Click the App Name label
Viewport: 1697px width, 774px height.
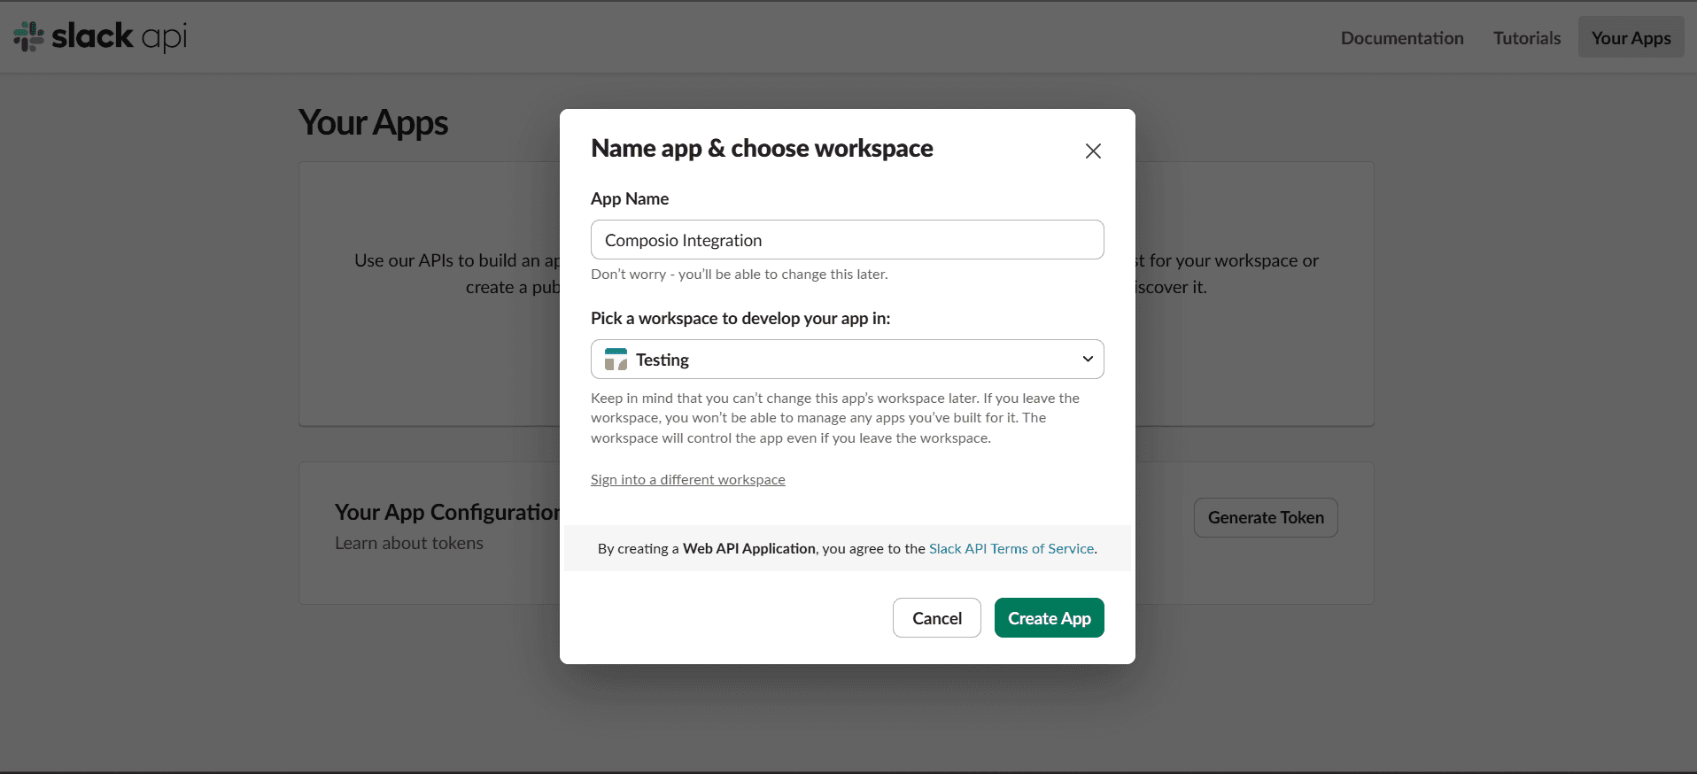630,198
